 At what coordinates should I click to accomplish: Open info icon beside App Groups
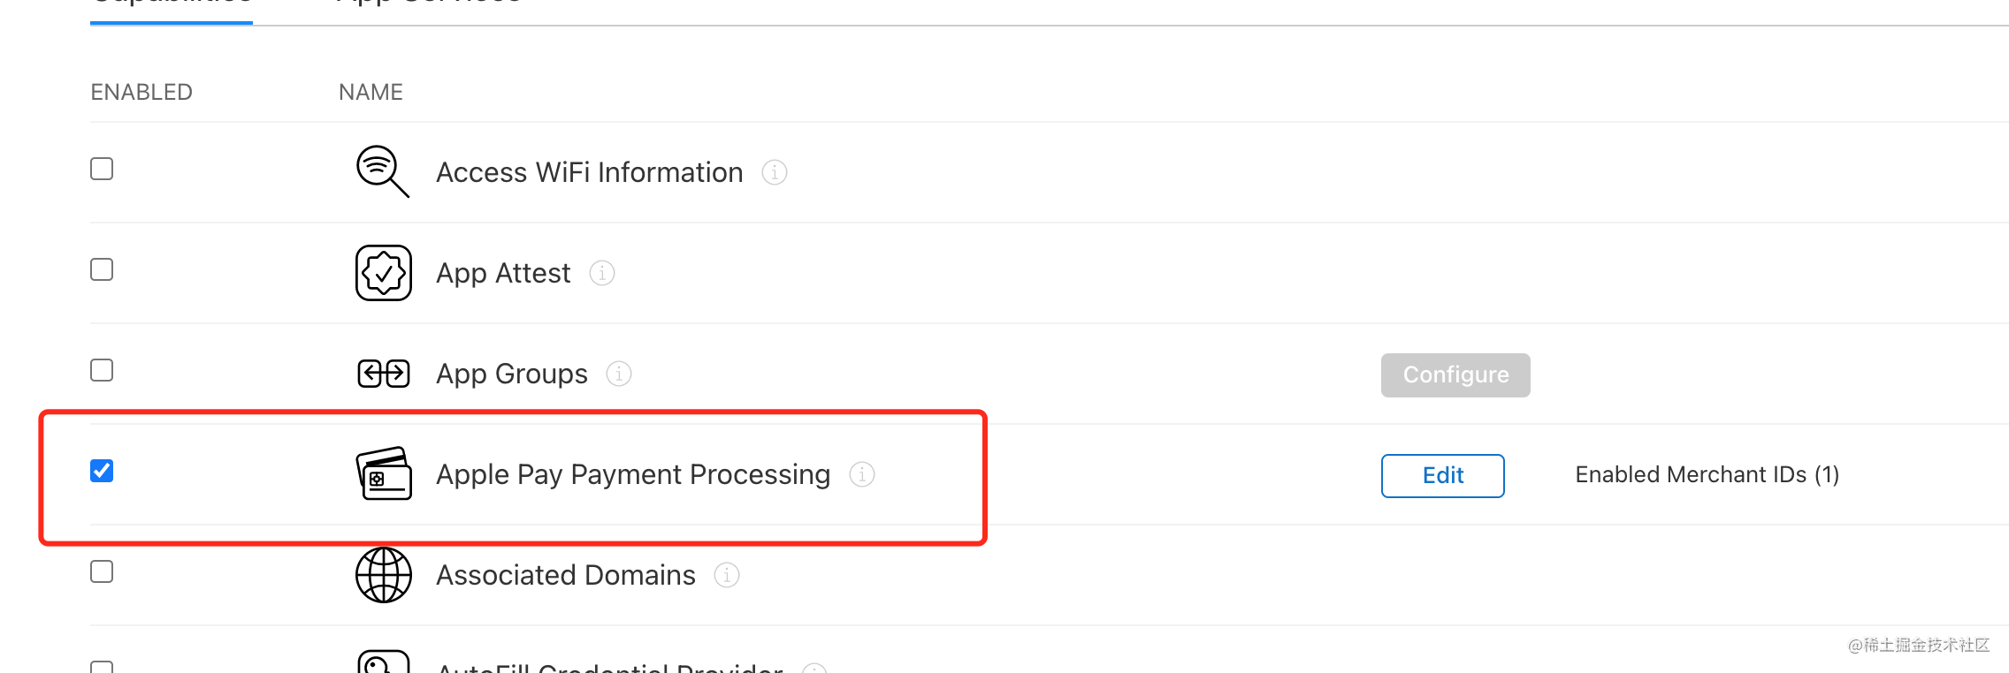pos(619,374)
